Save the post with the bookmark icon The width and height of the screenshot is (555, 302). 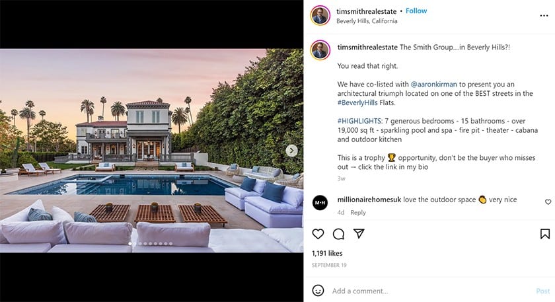[544, 234]
